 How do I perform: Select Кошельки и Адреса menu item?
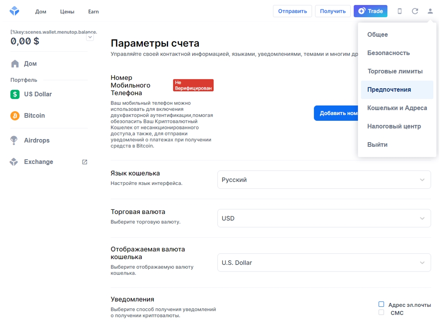point(397,108)
